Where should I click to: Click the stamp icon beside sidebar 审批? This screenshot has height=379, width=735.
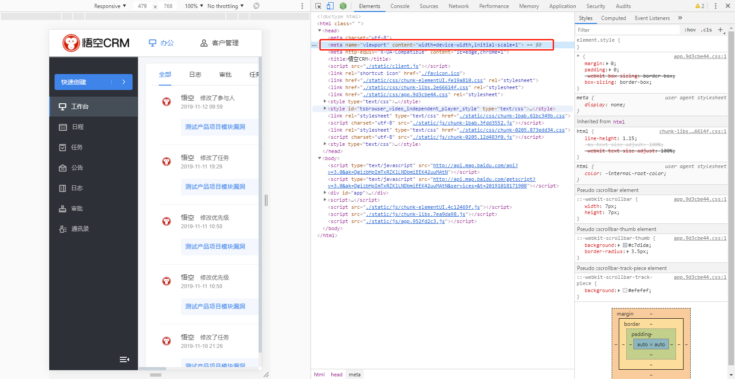[63, 208]
